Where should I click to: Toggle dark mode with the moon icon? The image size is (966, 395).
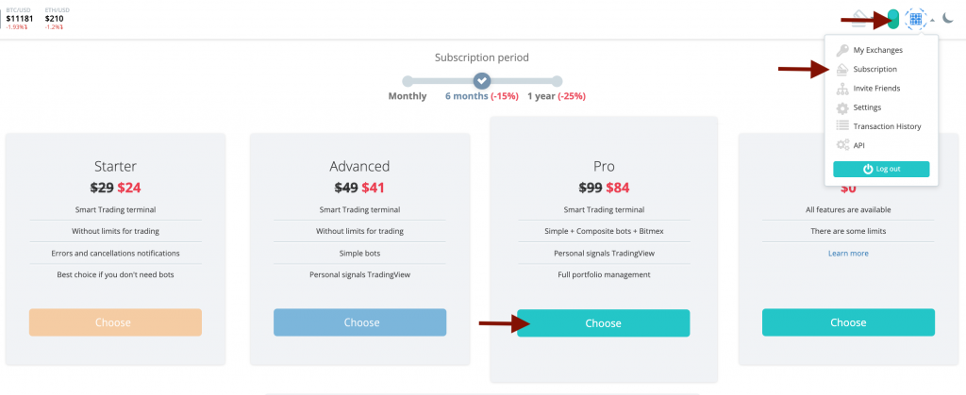(948, 18)
